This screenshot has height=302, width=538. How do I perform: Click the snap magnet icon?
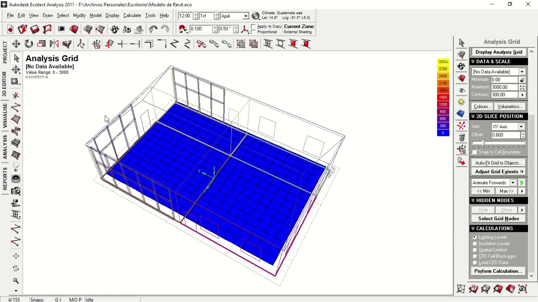tap(183, 29)
